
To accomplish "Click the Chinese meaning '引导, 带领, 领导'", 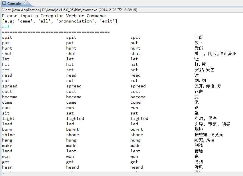I will coord(212,124).
